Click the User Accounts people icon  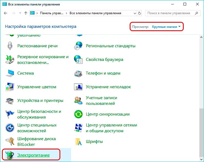coord(78,101)
